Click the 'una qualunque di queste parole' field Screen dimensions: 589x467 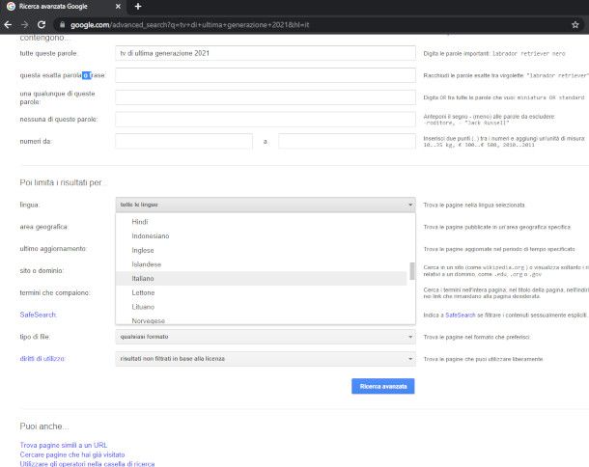(x=266, y=97)
